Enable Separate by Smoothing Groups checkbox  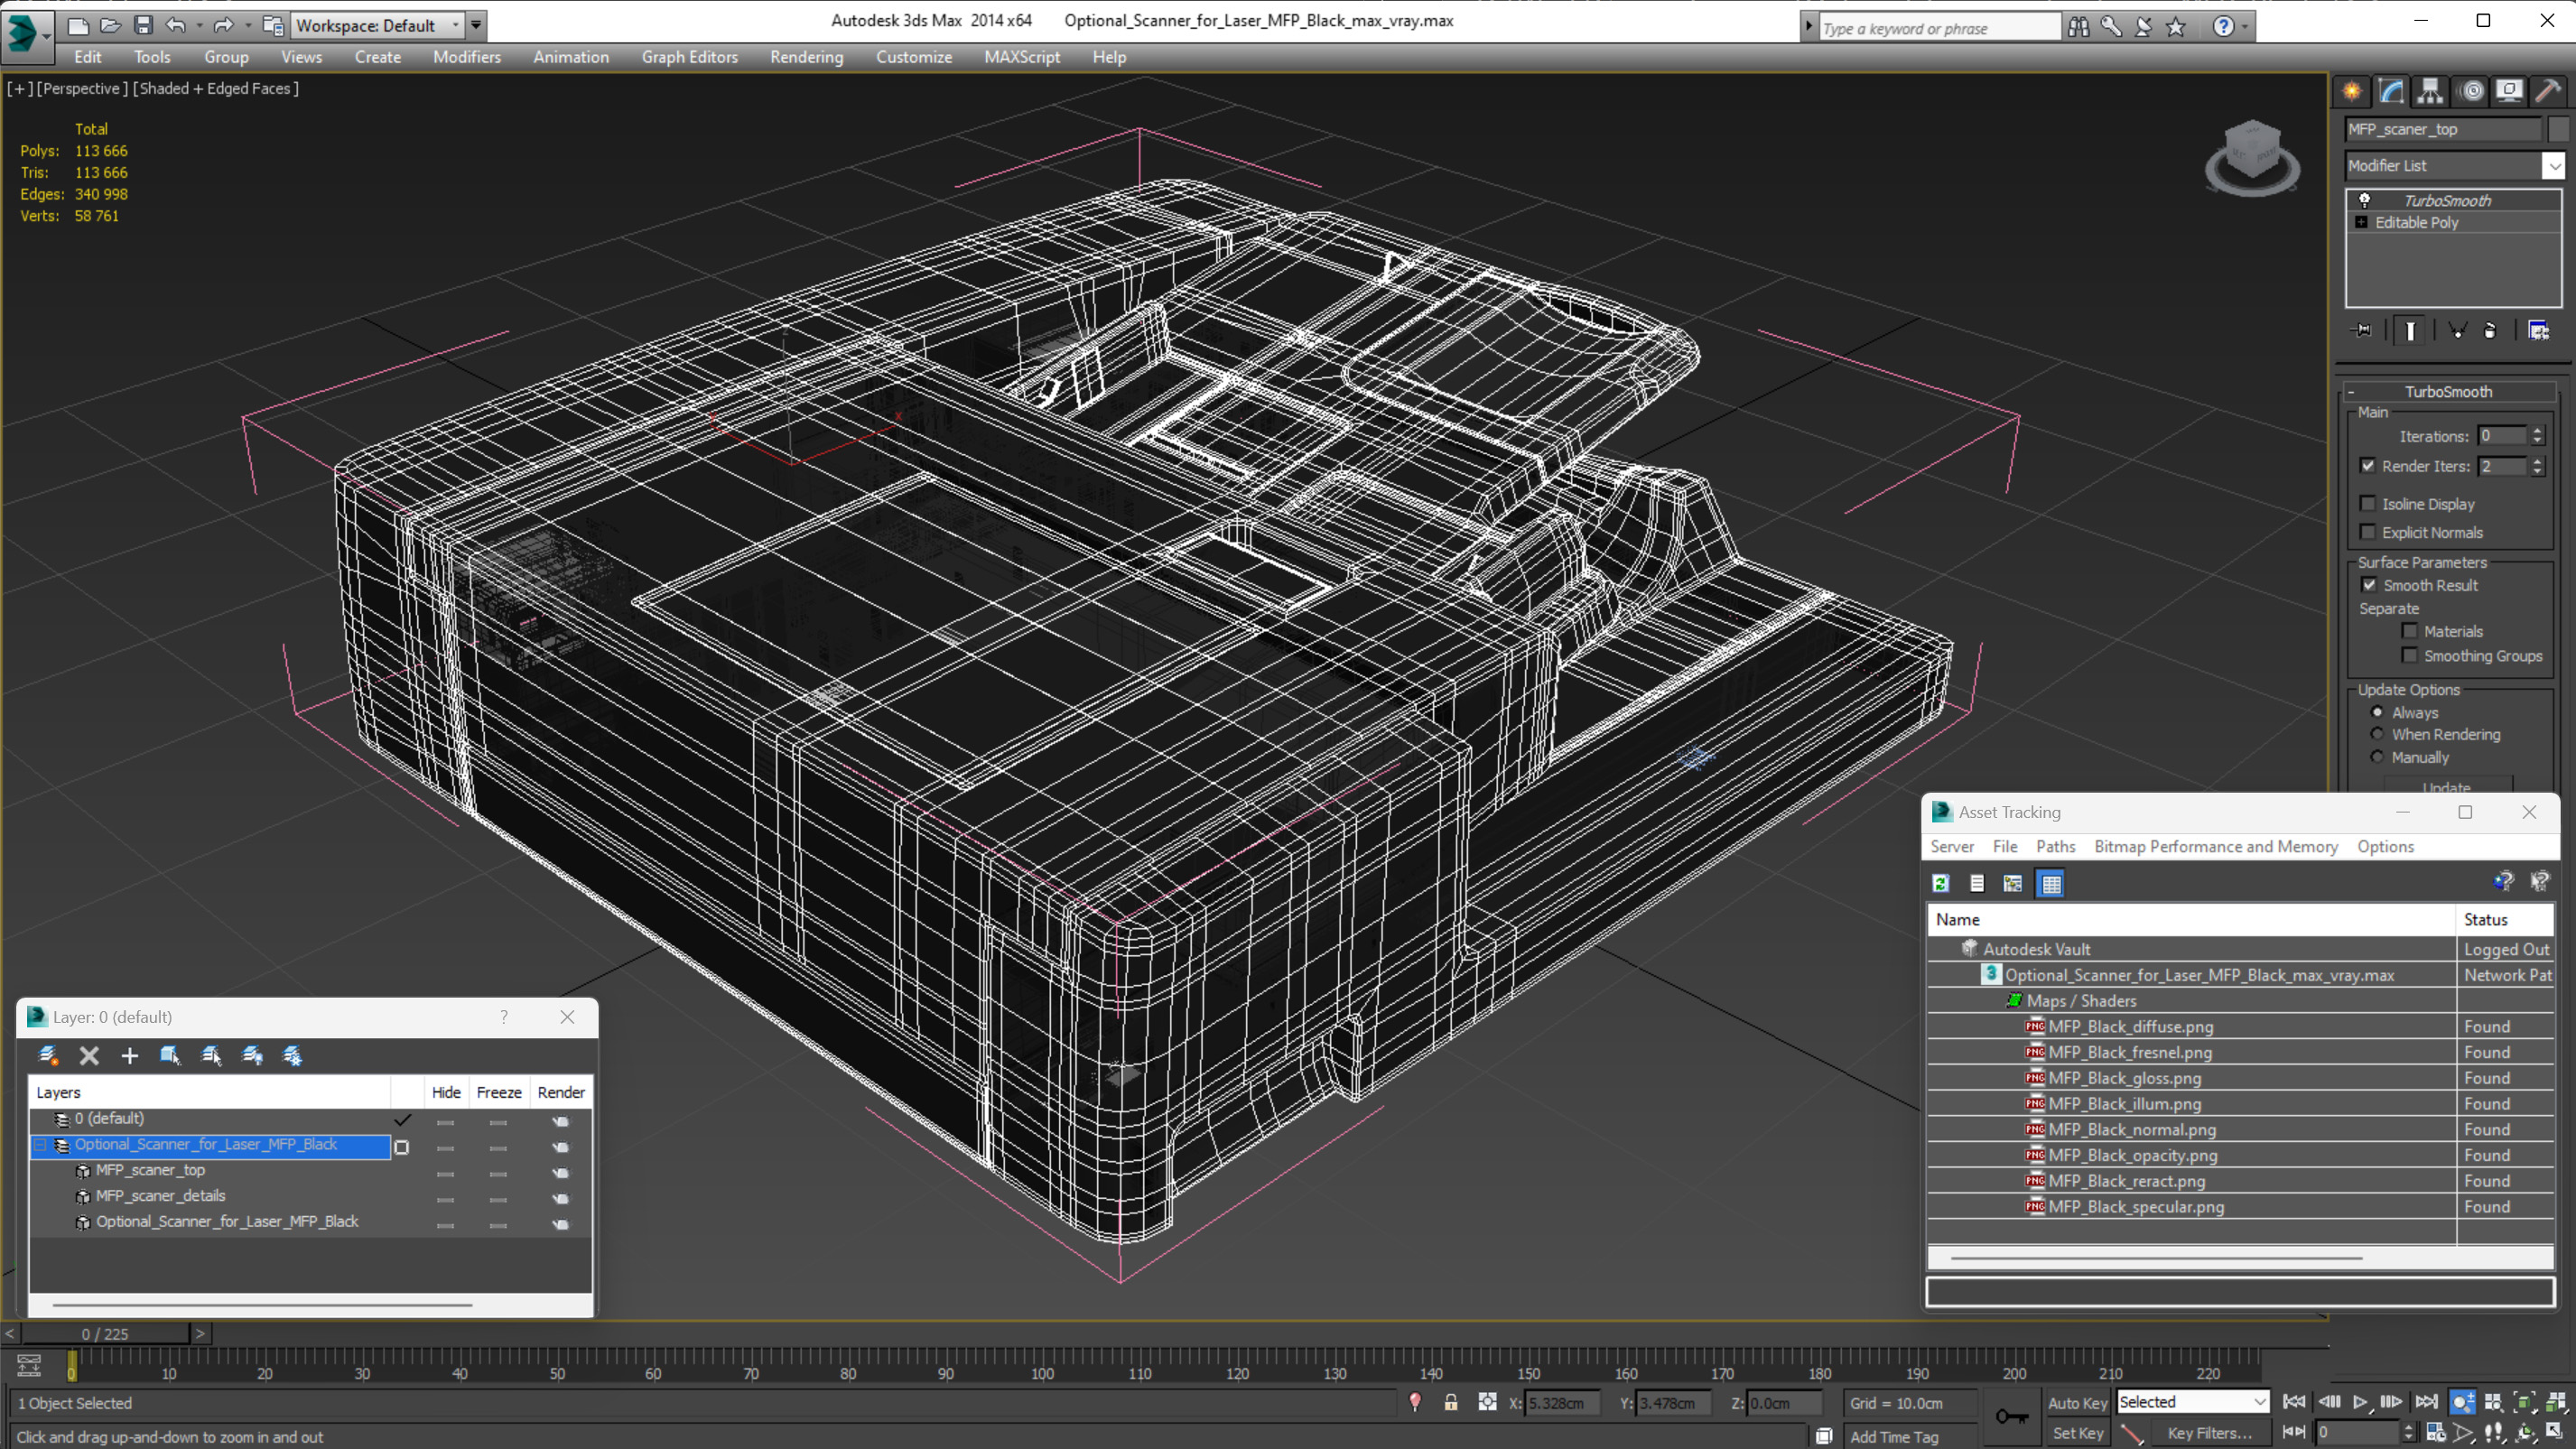coord(2410,655)
